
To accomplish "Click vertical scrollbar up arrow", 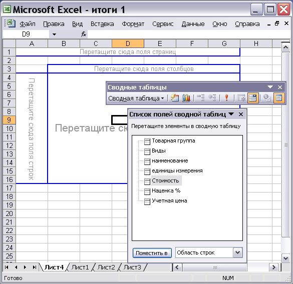I will [x=285, y=47].
